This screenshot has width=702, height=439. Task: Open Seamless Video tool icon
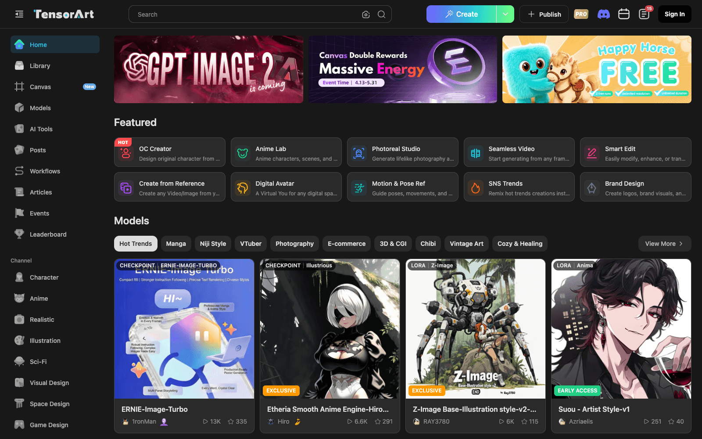point(476,153)
